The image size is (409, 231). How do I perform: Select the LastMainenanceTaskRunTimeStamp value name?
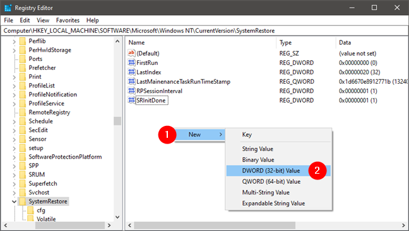[x=184, y=82]
